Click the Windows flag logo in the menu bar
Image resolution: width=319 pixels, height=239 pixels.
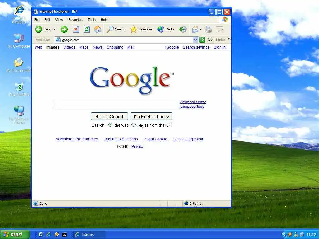(225, 20)
